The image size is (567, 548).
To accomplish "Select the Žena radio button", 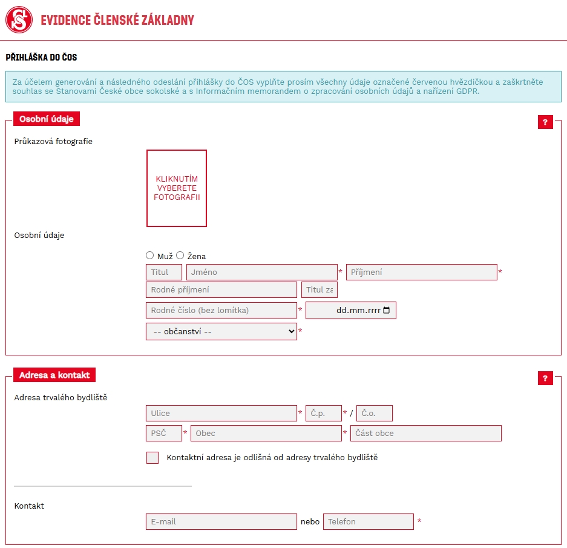I will [180, 256].
